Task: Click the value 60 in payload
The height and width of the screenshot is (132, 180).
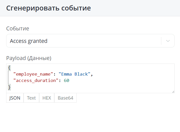Action: [x=67, y=81]
